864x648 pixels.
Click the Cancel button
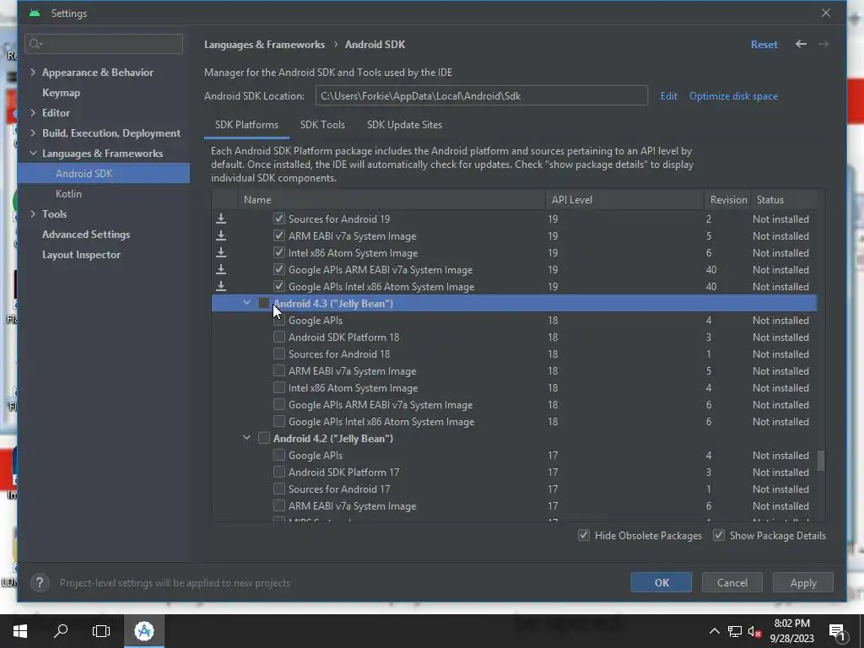tap(732, 582)
